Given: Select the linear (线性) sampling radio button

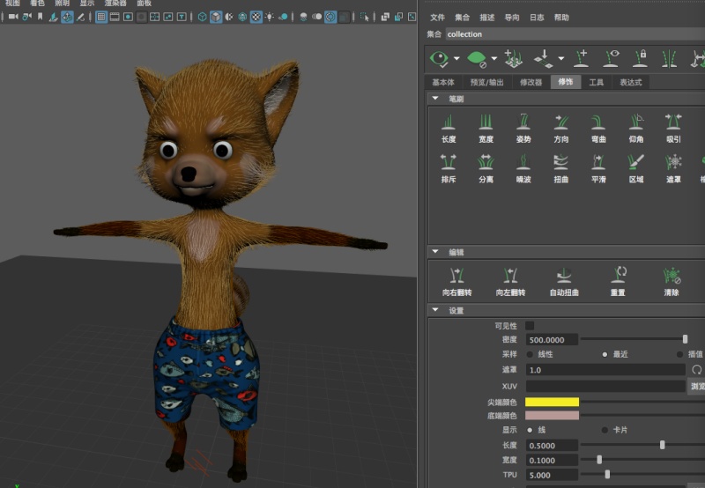Looking at the screenshot, I should 530,354.
